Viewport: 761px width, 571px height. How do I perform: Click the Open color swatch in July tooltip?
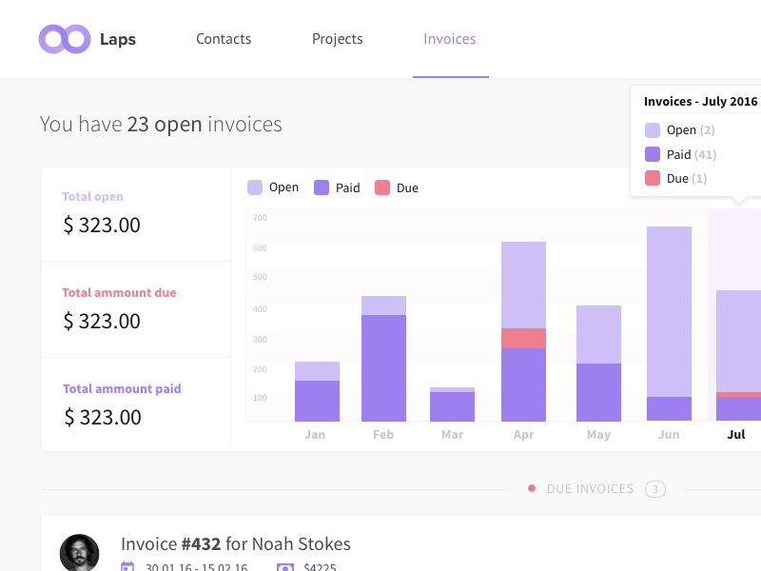tap(653, 130)
